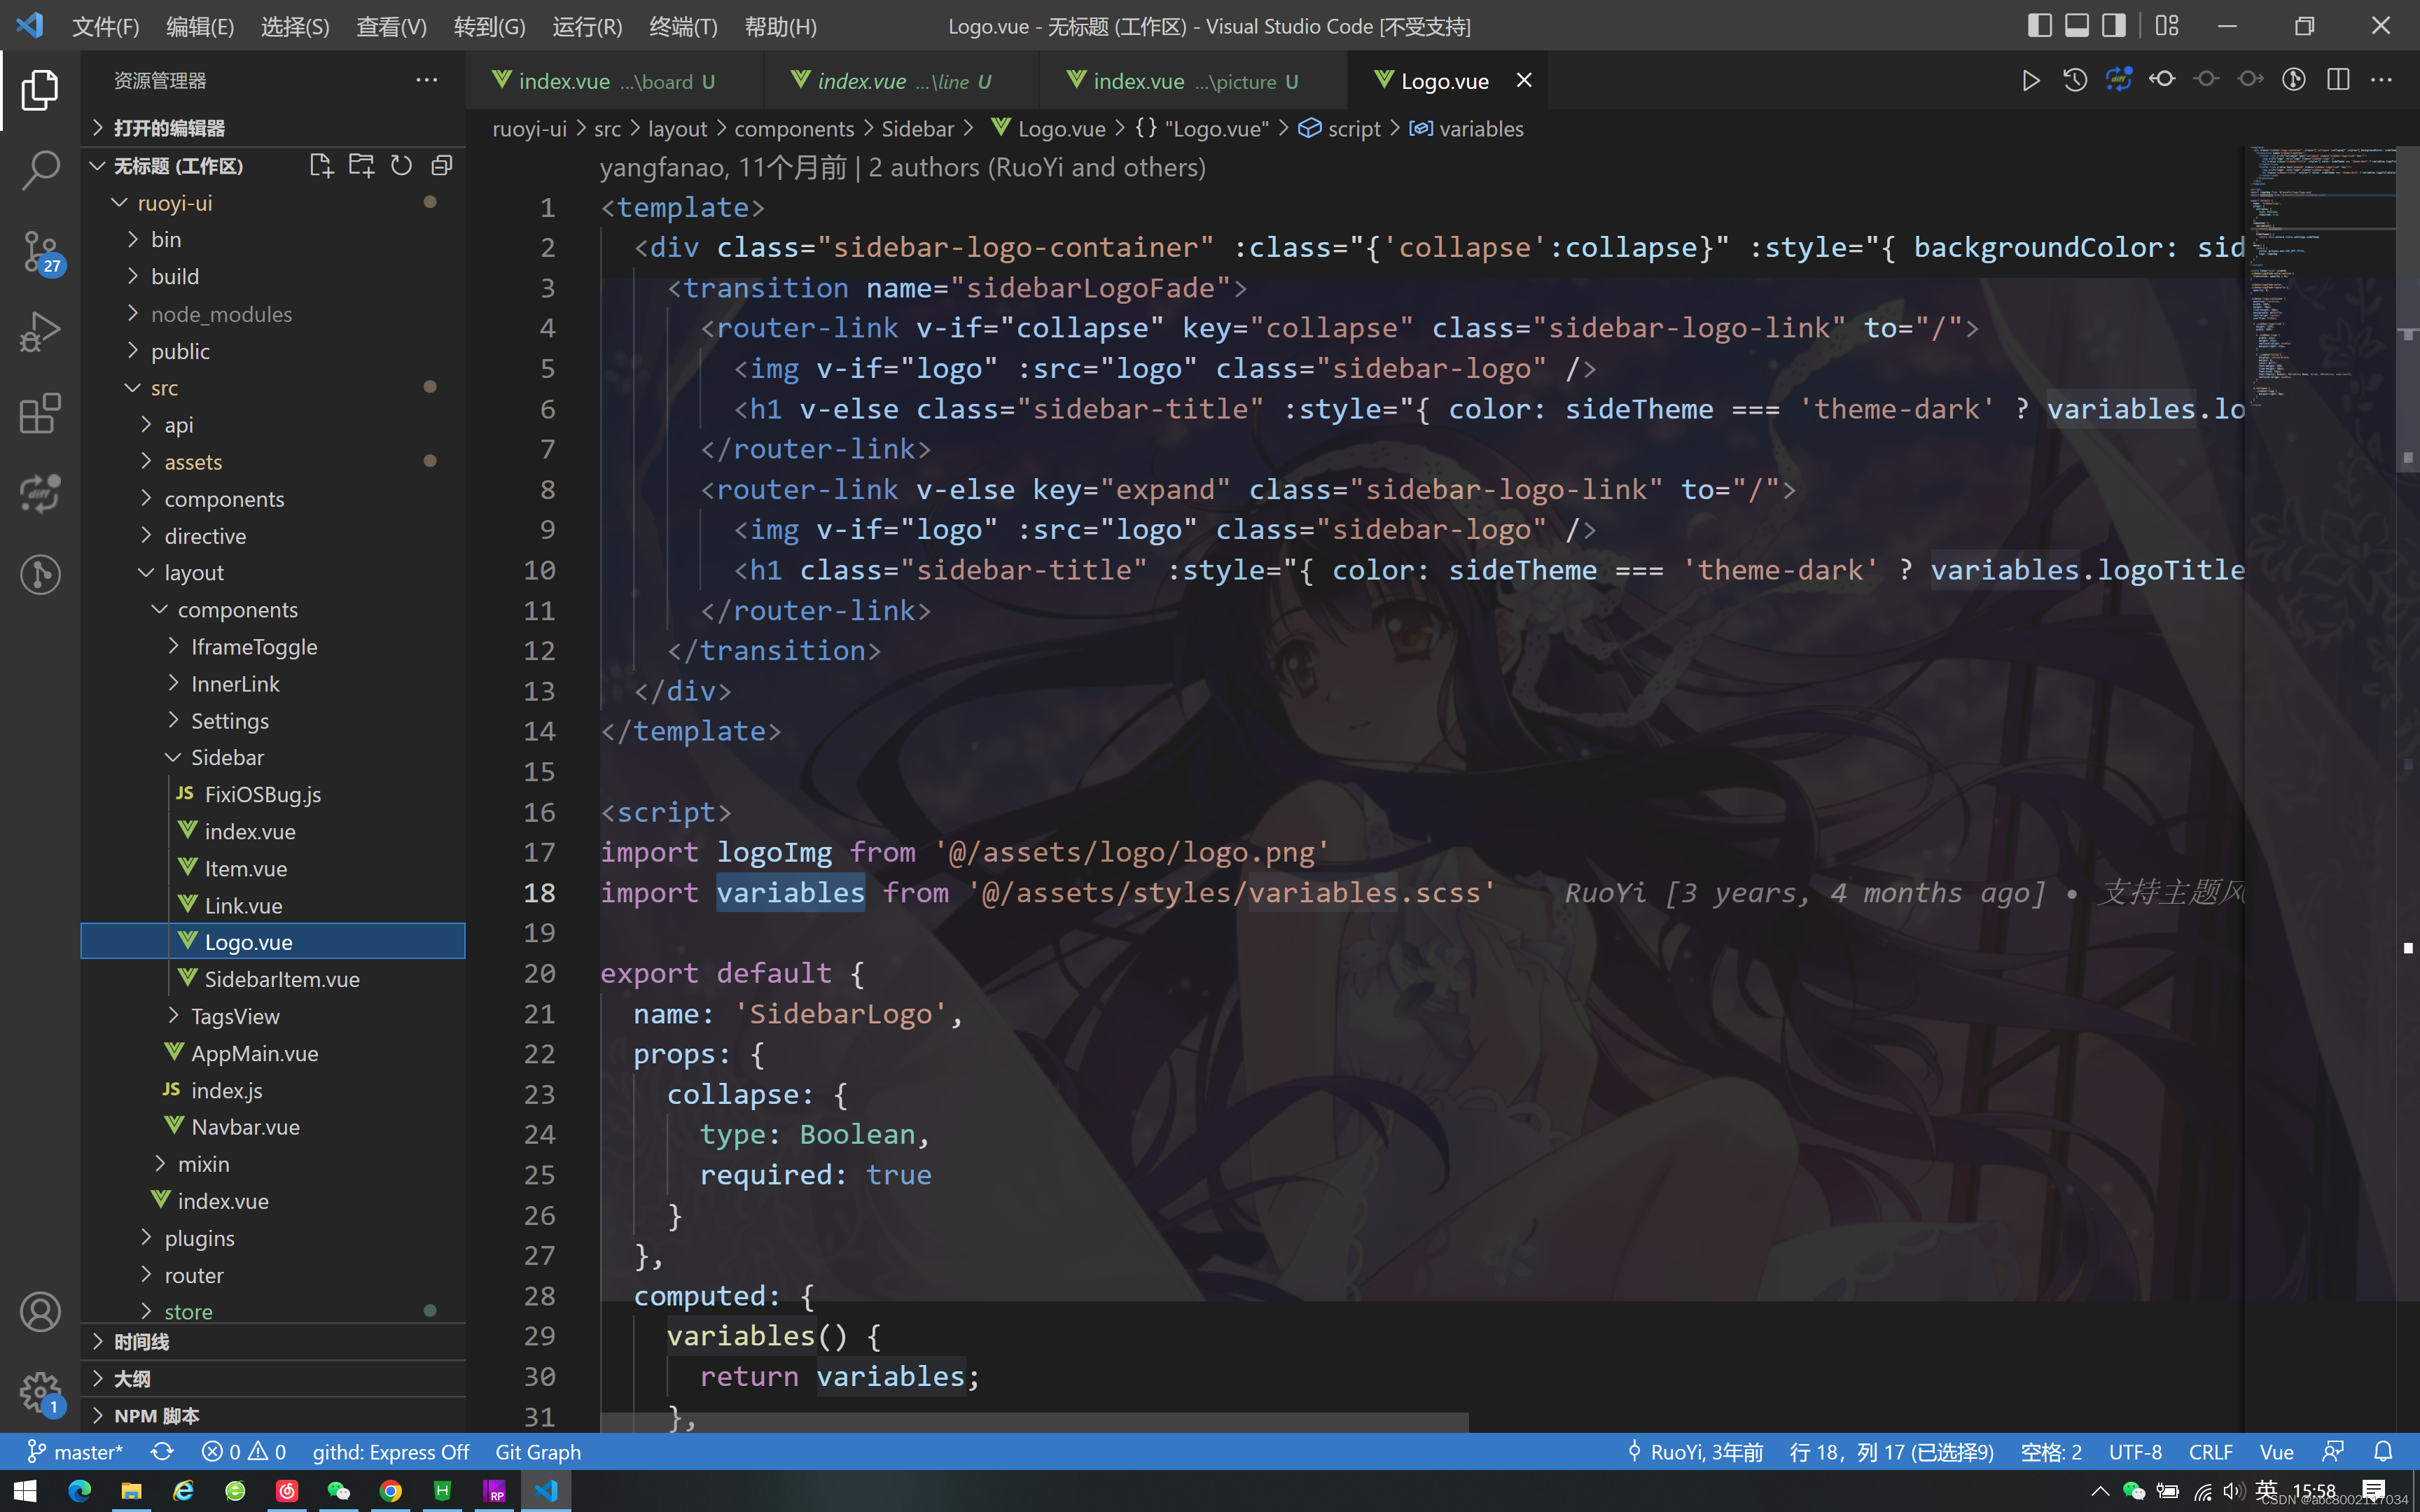
Task: Toggle secondary side bar layout icon
Action: pos(2114,26)
